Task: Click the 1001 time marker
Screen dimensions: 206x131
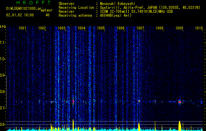Action: [x=22, y=28]
